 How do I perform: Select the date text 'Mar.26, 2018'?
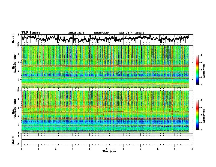pos(76,33)
